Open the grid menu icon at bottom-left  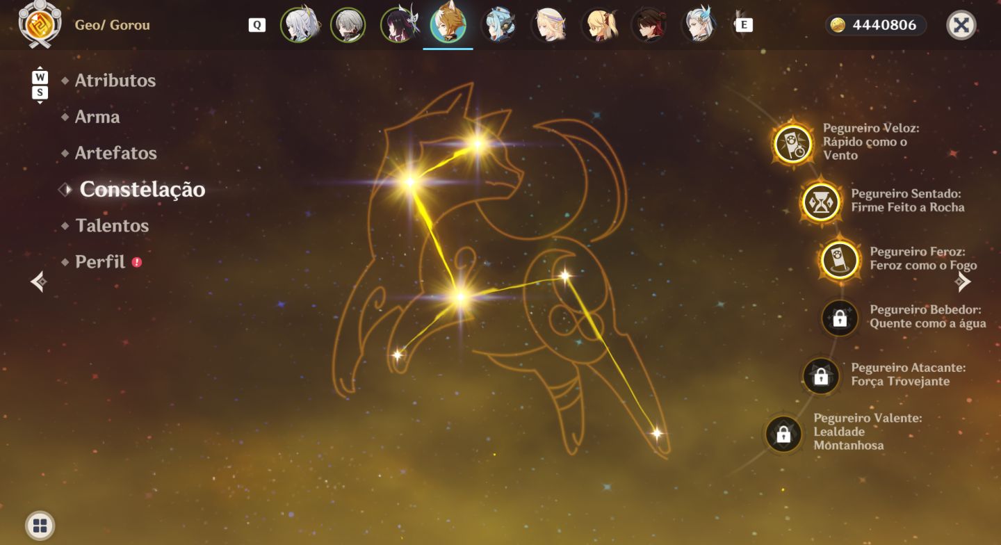(x=40, y=526)
